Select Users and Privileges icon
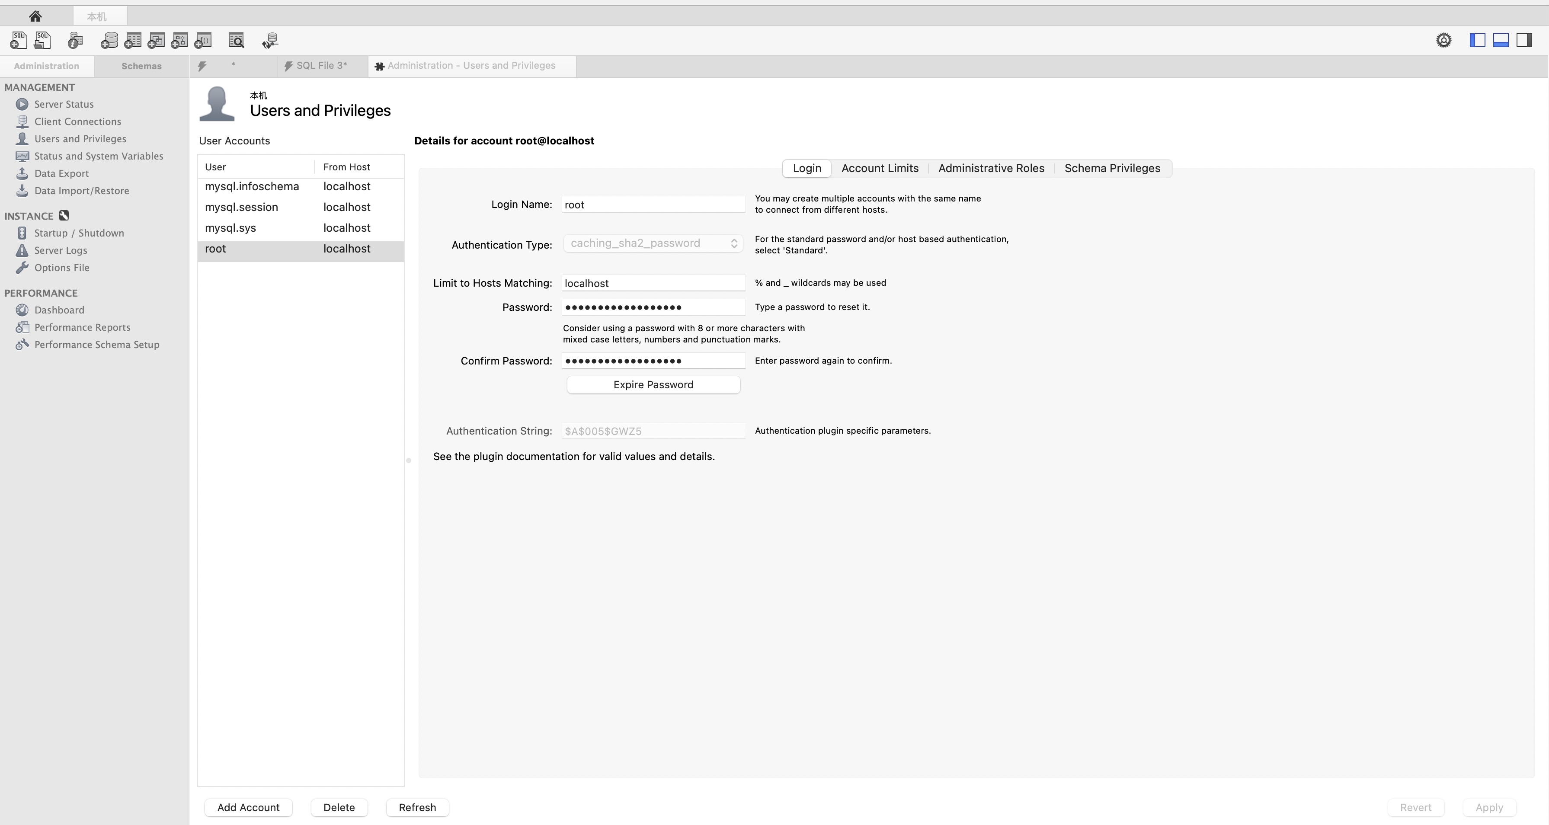The height and width of the screenshot is (825, 1549). tap(22, 137)
